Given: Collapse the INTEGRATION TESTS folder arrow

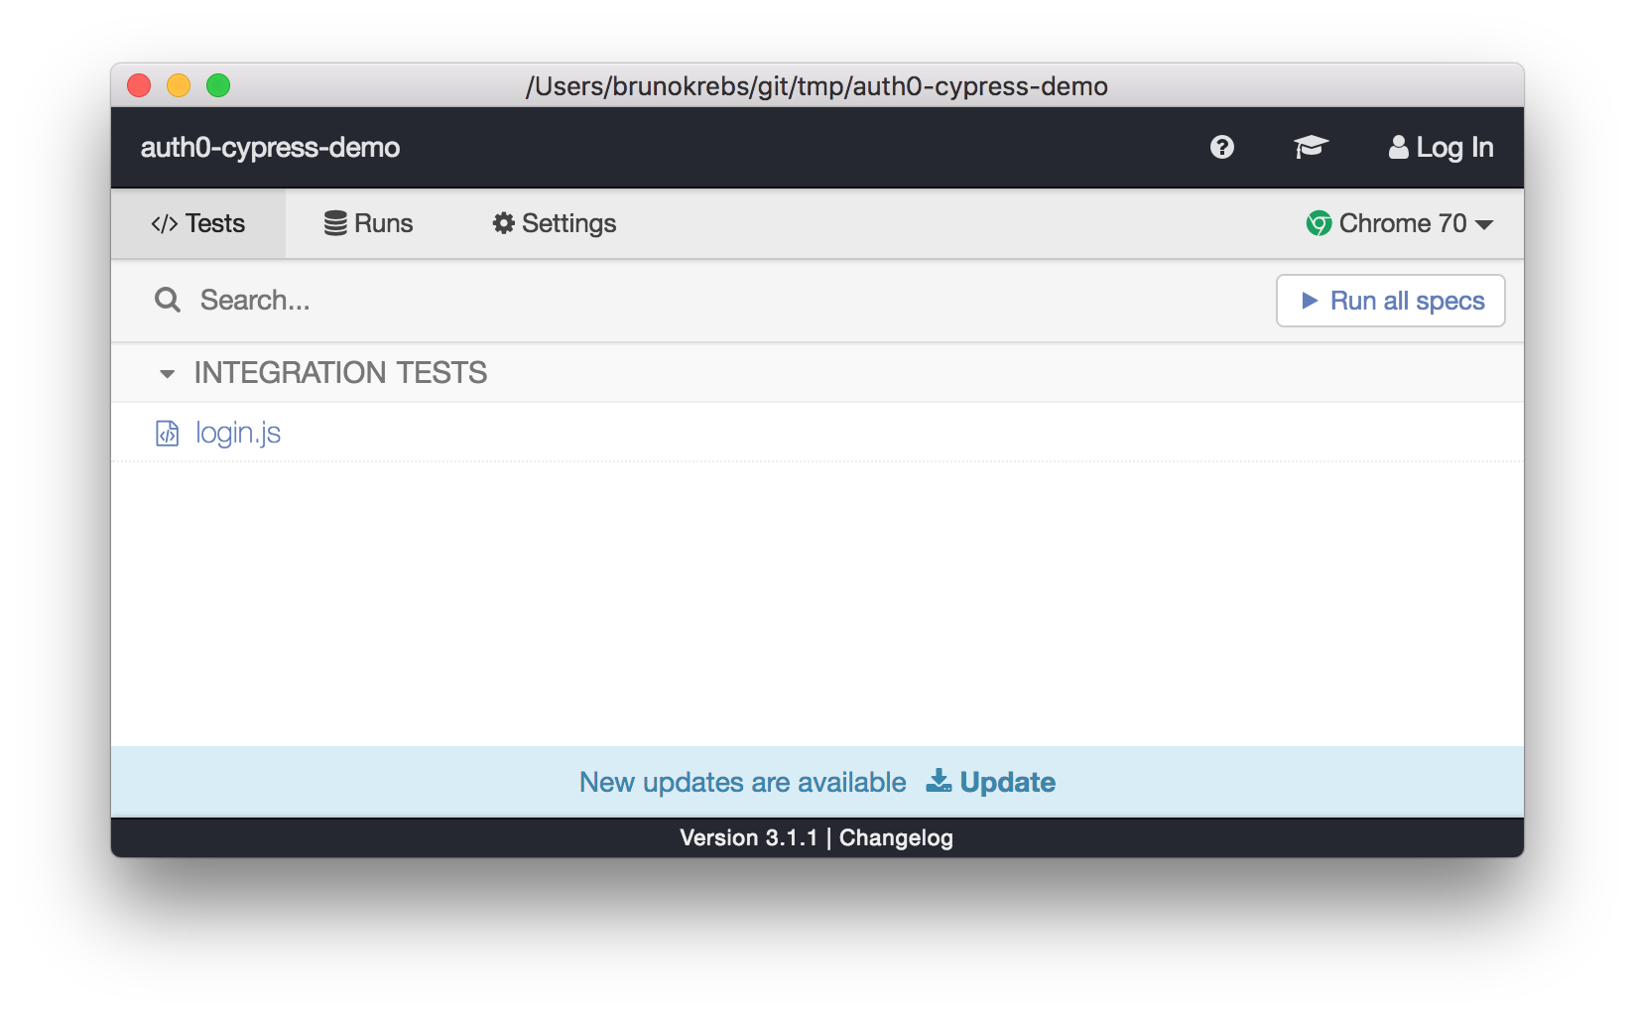Looking at the screenshot, I should 167,374.
